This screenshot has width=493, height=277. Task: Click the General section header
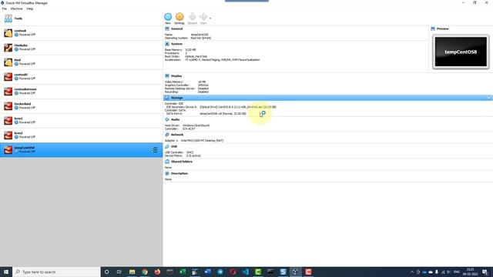tap(176, 28)
